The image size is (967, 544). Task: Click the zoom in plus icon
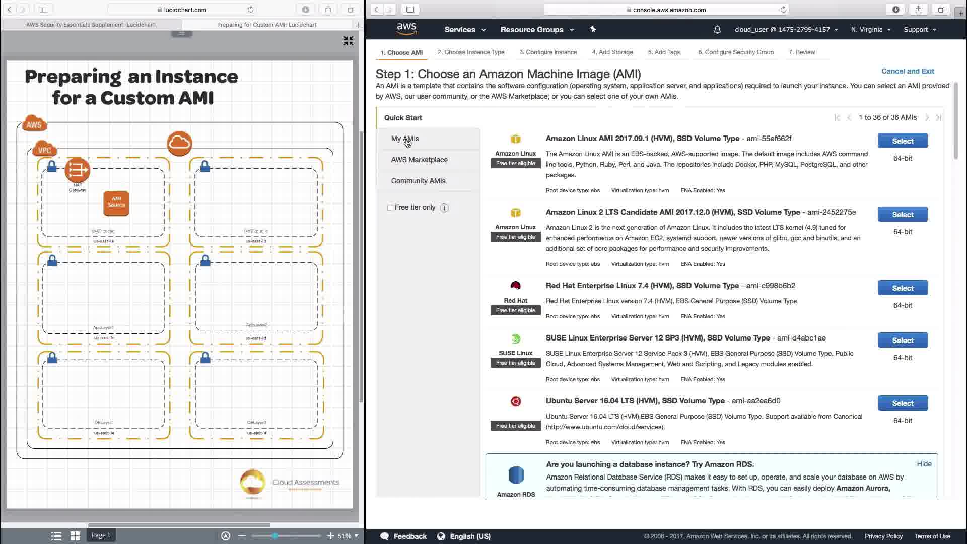[x=330, y=536]
